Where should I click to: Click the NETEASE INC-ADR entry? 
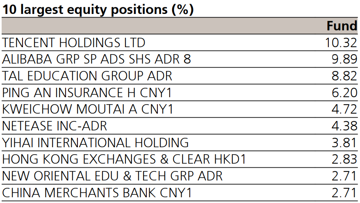55,126
